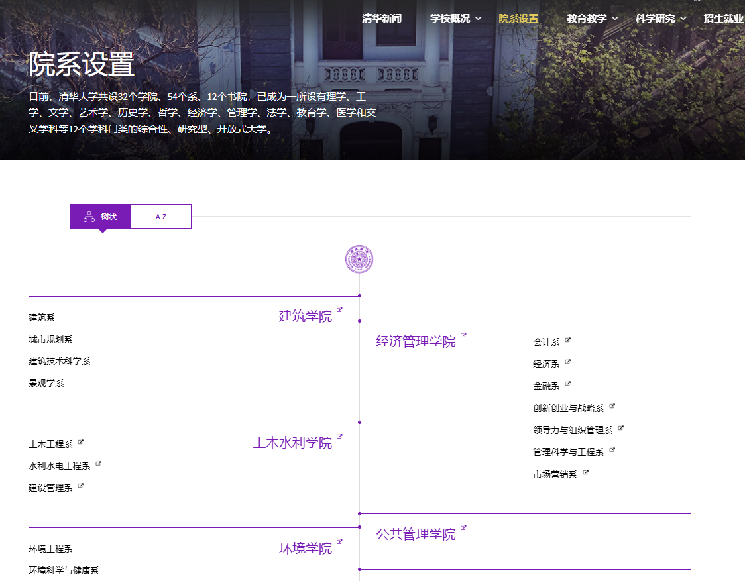745x581 pixels.
Task: Open the 建筑学院 link
Action: (x=306, y=317)
